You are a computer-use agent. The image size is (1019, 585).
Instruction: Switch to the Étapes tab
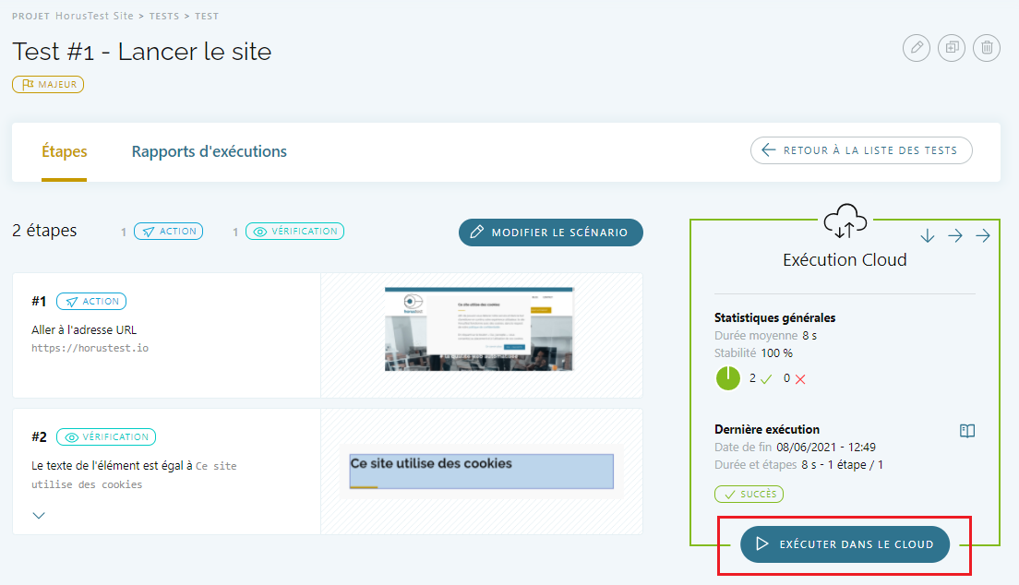[65, 151]
